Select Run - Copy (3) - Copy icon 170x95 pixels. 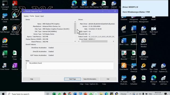tap(154, 68)
